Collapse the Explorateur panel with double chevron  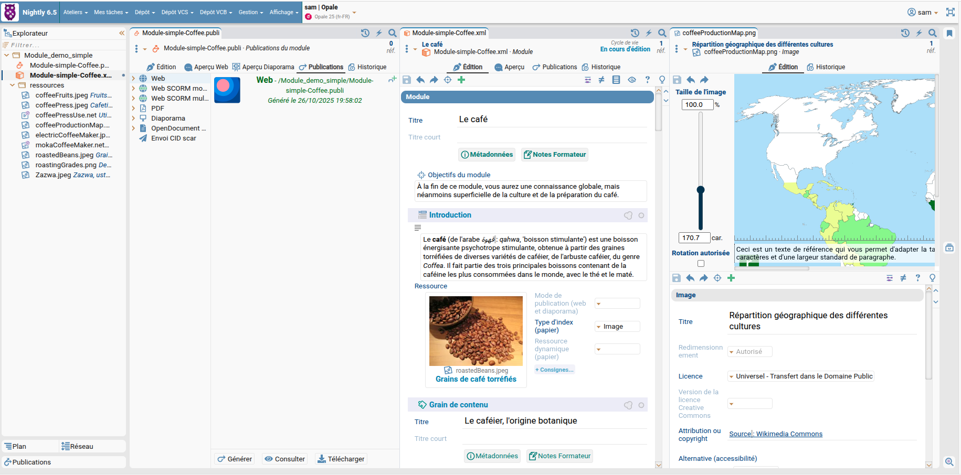pos(122,33)
